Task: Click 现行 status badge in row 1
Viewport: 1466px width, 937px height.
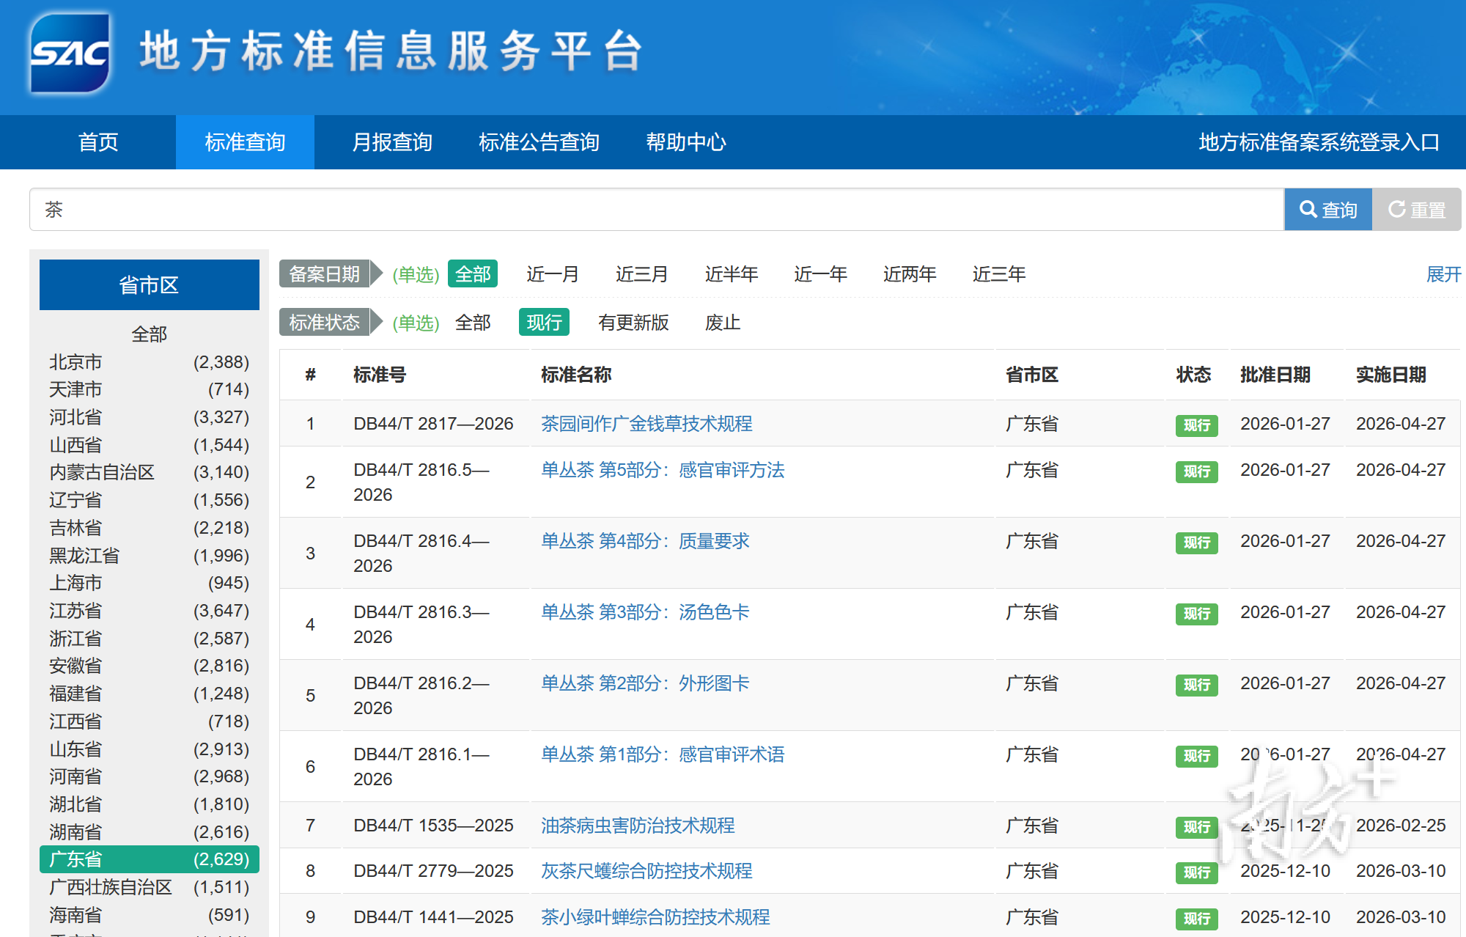Action: tap(1196, 425)
